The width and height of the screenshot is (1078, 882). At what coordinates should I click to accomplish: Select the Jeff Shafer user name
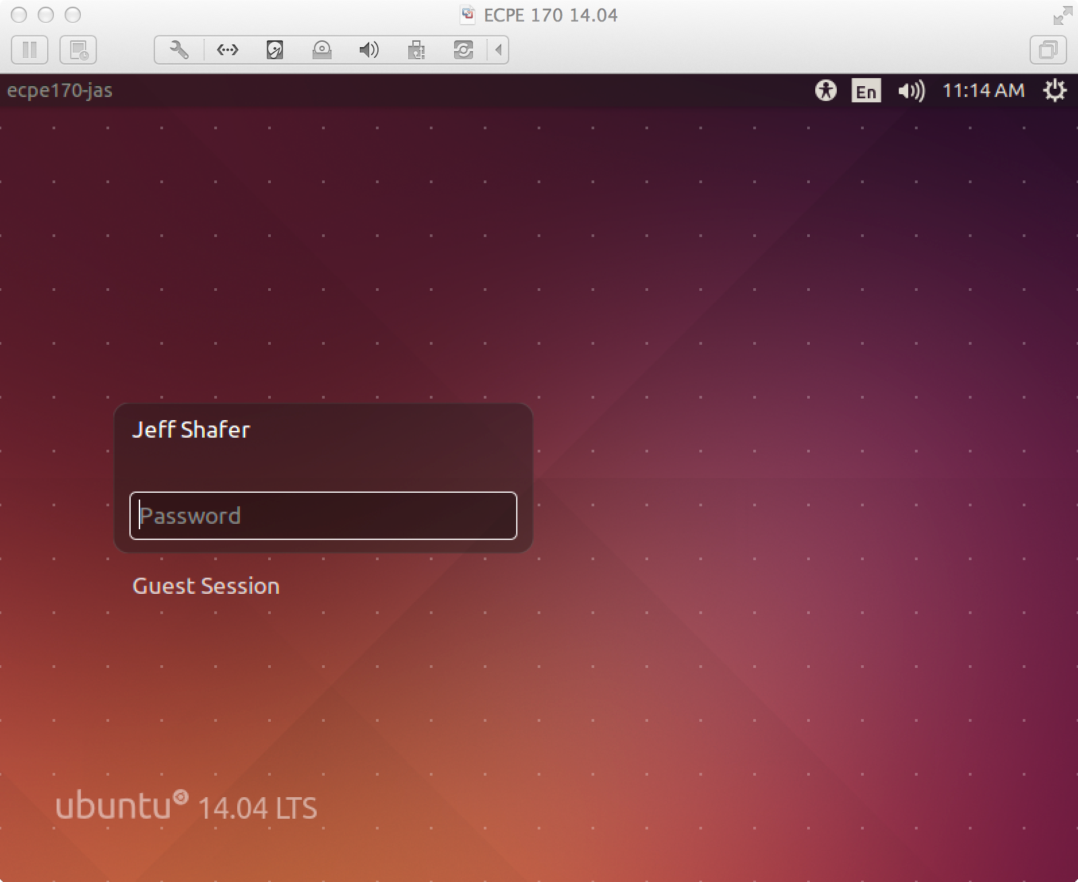click(191, 430)
